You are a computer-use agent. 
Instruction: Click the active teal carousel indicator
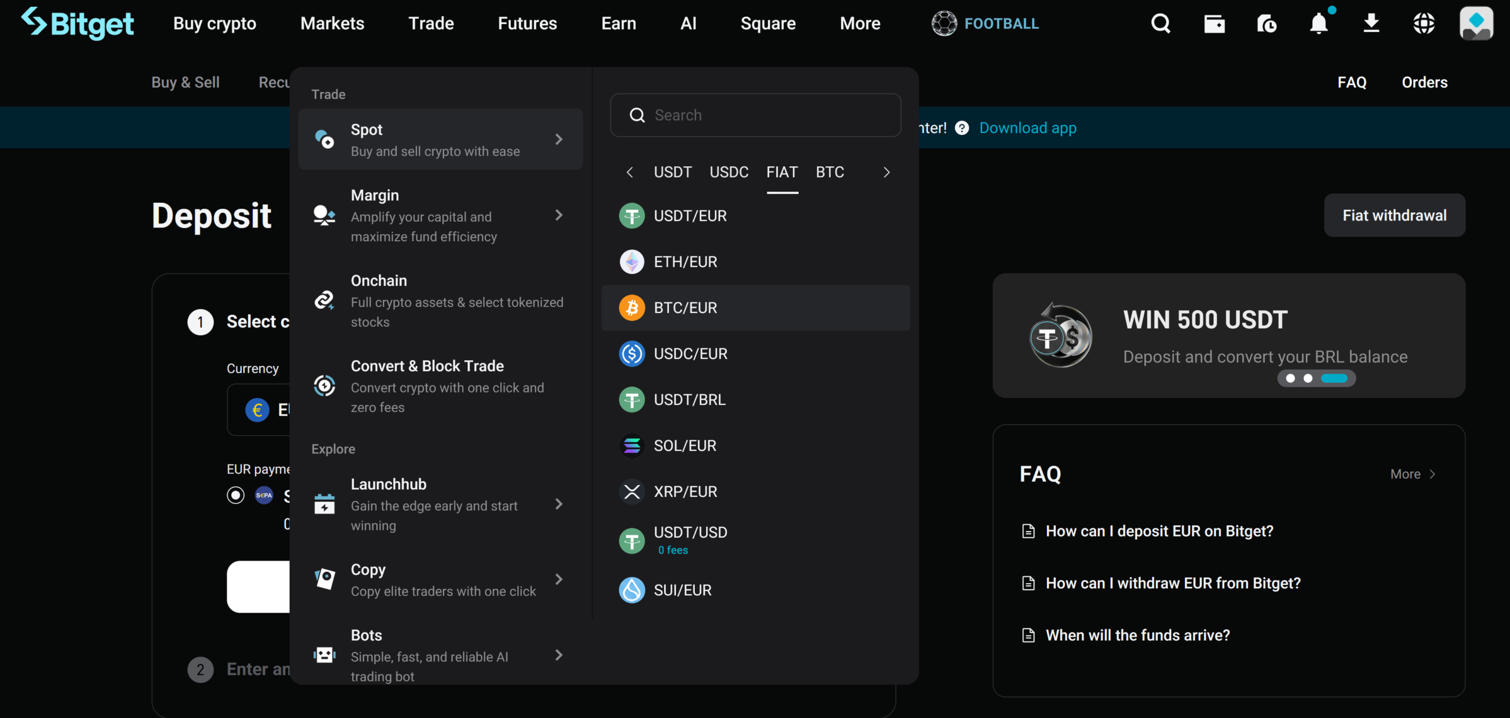(1334, 378)
